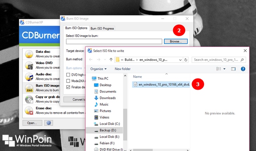Open file dialog help icon
Image resolution: width=256 pixels, height=151 pixels.
pos(243,69)
